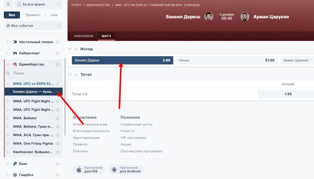Star 'MMA. One Friday Fights' league
The width and height of the screenshot is (314, 179).
pos(58,144)
